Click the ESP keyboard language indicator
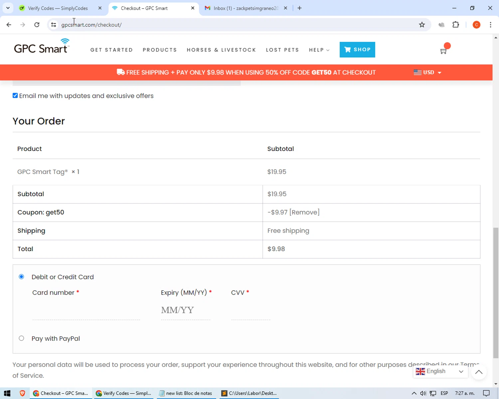This screenshot has height=399, width=499. (x=444, y=393)
